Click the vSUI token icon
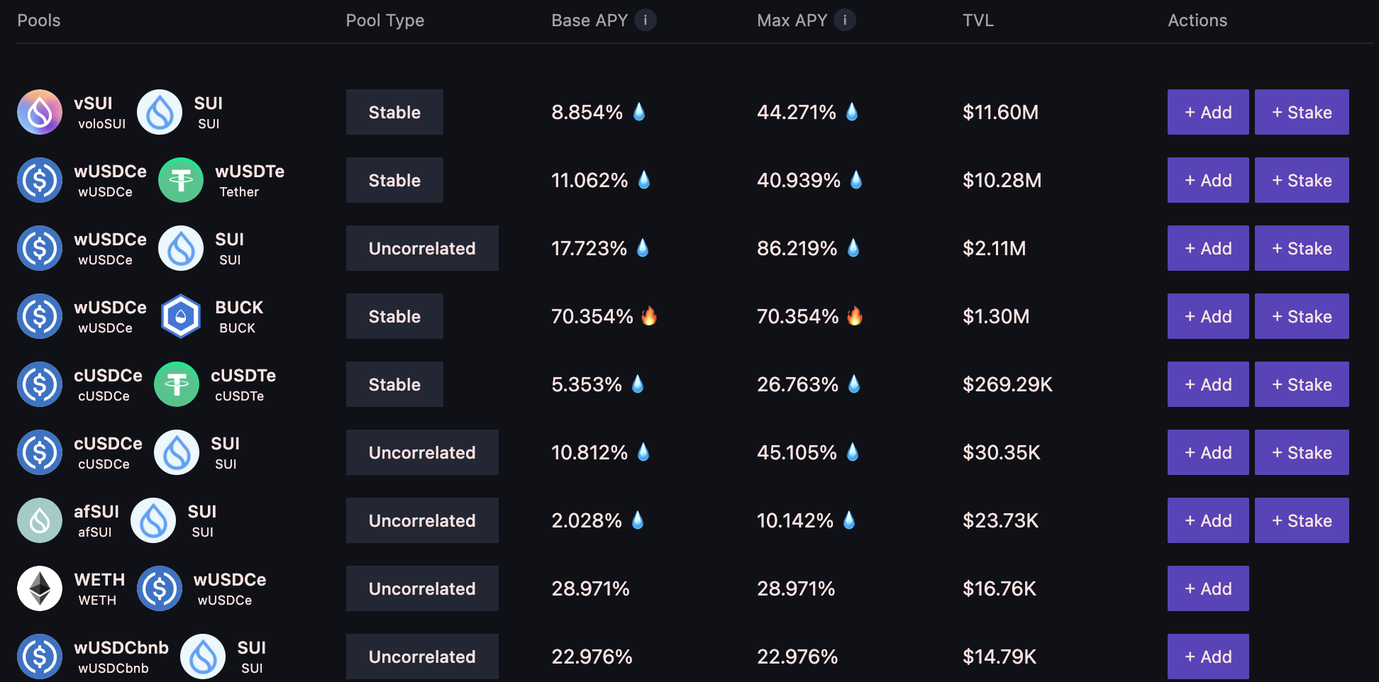This screenshot has height=682, width=1379. pos(40,112)
